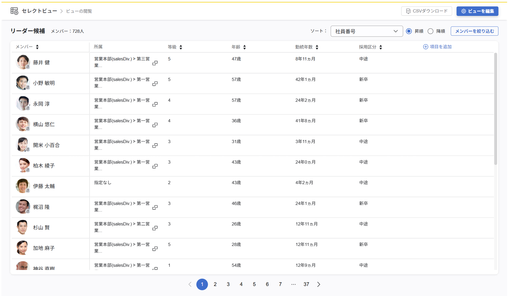Open department popup icon for 杉山 賢
The image size is (508, 296).
(x=155, y=228)
